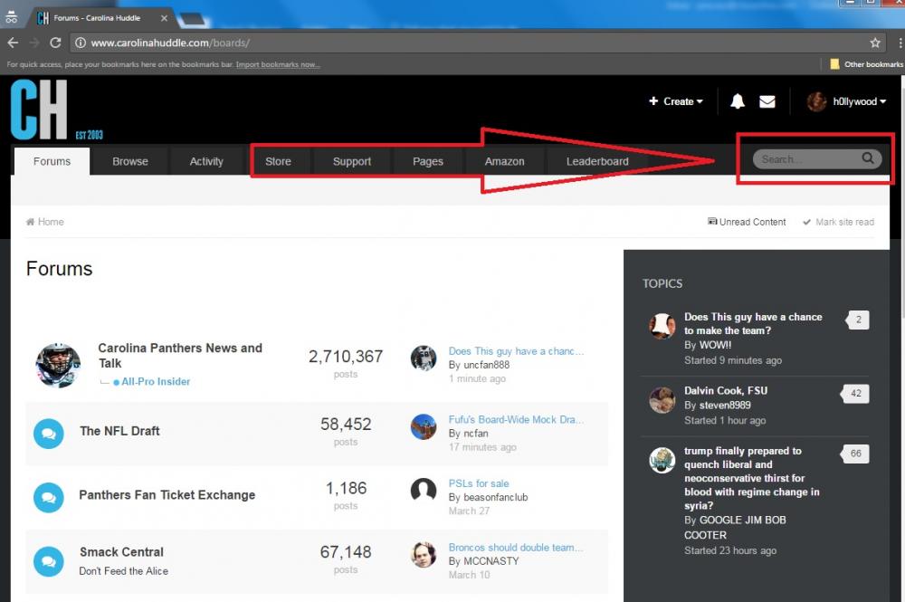Click the h0llywood profile avatar
The image size is (905, 602).
point(816,101)
